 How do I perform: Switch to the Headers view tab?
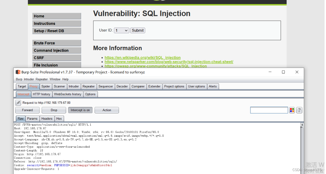(47, 119)
